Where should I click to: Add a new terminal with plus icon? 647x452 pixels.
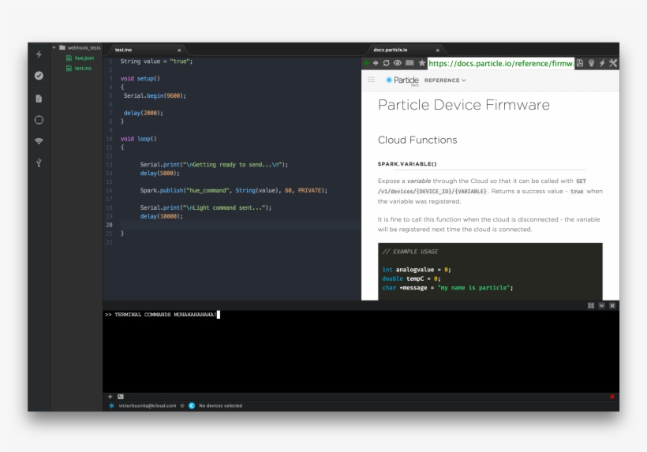pyautogui.click(x=110, y=397)
